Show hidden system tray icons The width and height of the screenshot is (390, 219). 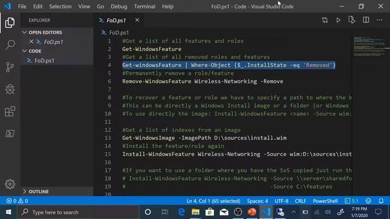click(294, 212)
